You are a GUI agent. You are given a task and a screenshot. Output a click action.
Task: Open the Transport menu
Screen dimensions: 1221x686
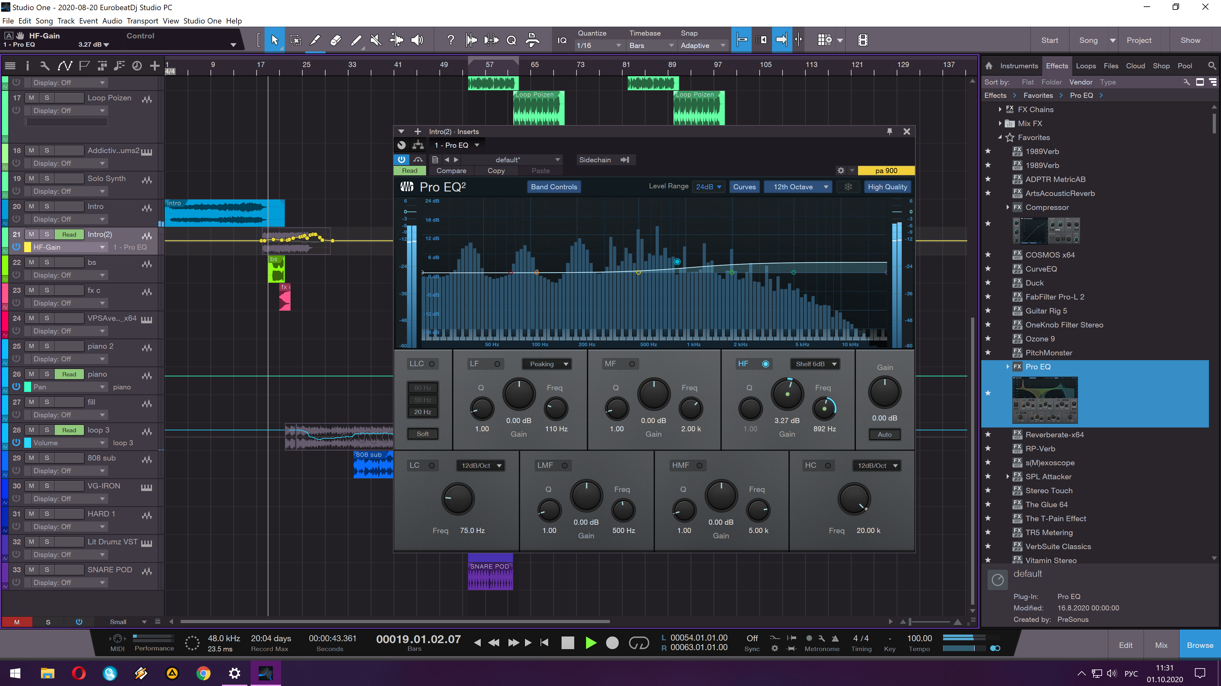(142, 21)
